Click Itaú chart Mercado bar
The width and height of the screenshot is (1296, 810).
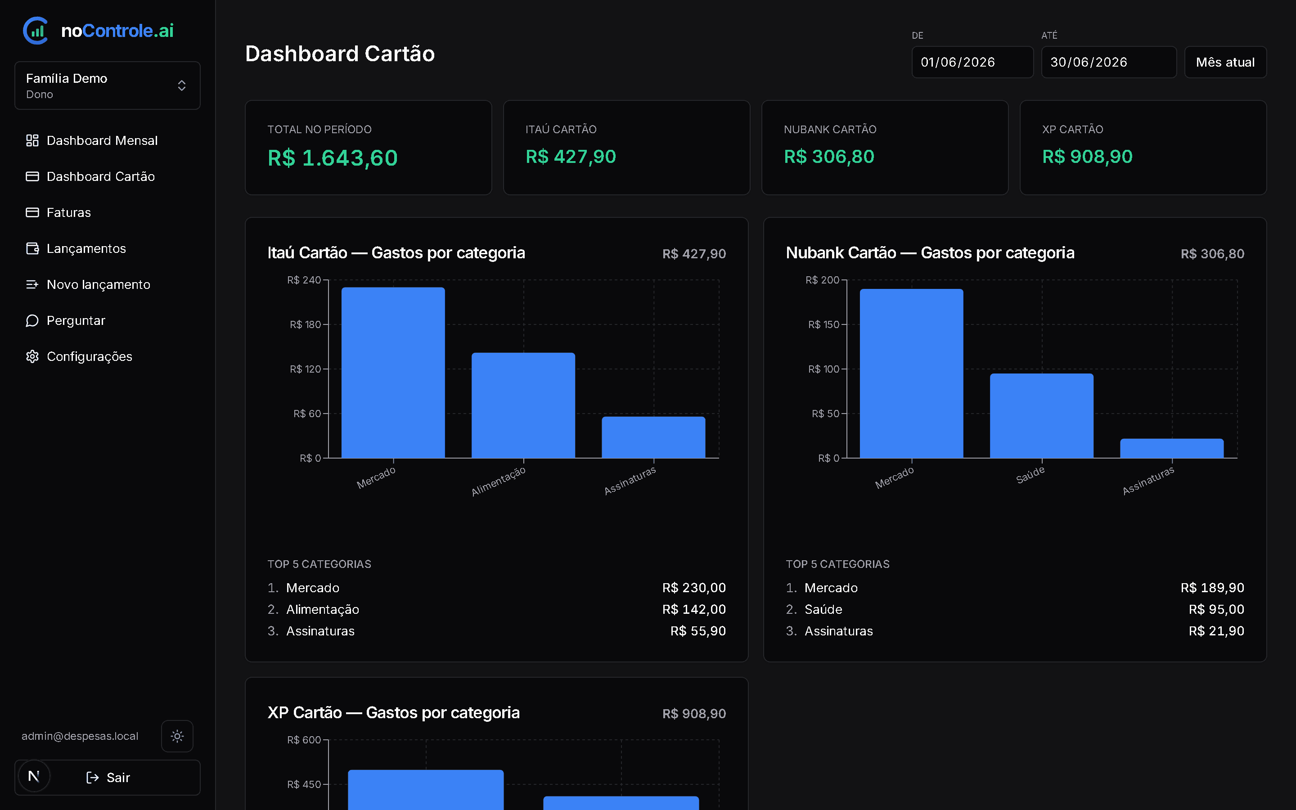393,373
